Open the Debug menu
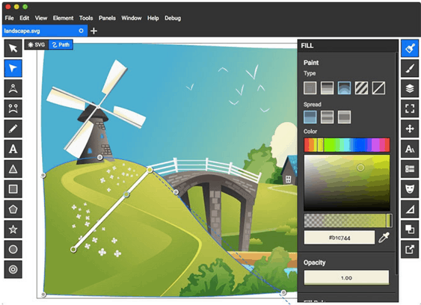 tap(173, 18)
